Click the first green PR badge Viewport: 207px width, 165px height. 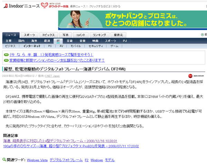click(x=6, y=54)
